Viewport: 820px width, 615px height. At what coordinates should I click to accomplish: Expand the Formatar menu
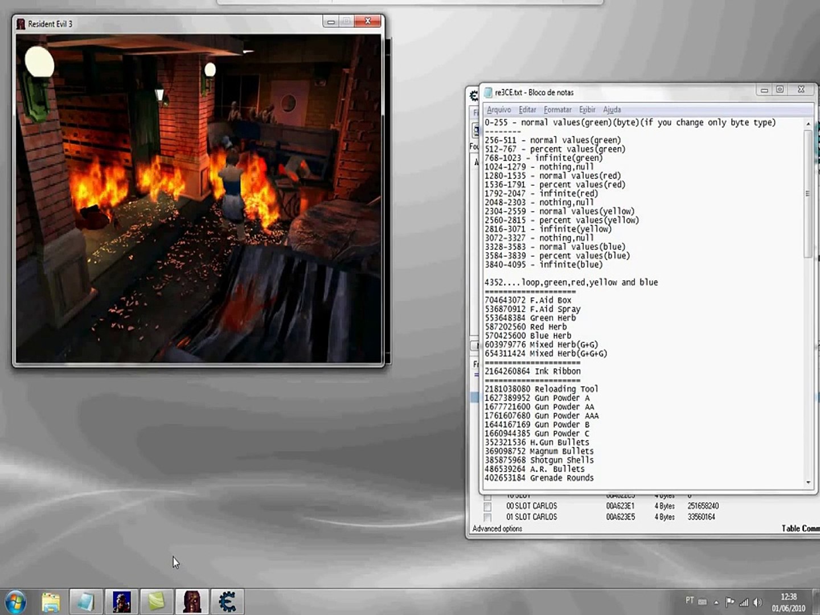pyautogui.click(x=557, y=109)
